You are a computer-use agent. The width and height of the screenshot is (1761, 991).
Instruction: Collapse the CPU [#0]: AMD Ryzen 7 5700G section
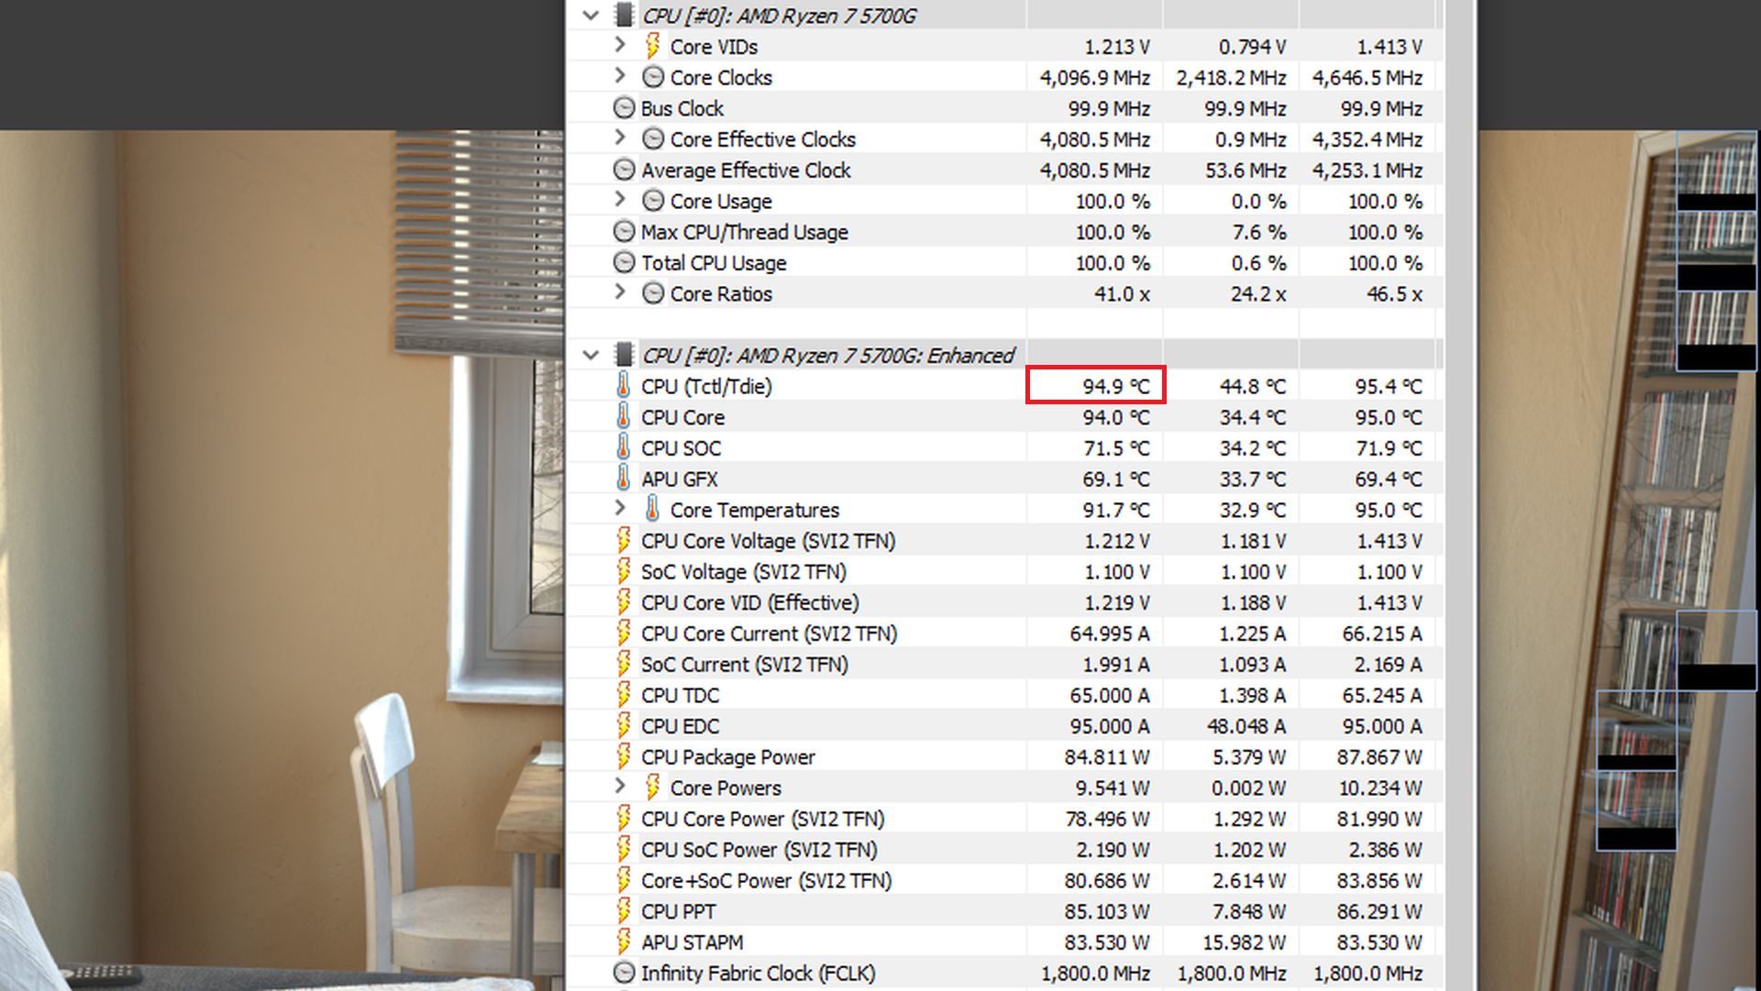point(590,15)
